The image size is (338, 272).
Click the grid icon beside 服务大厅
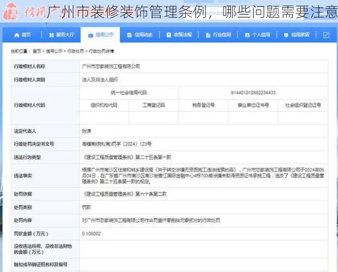pos(51,35)
